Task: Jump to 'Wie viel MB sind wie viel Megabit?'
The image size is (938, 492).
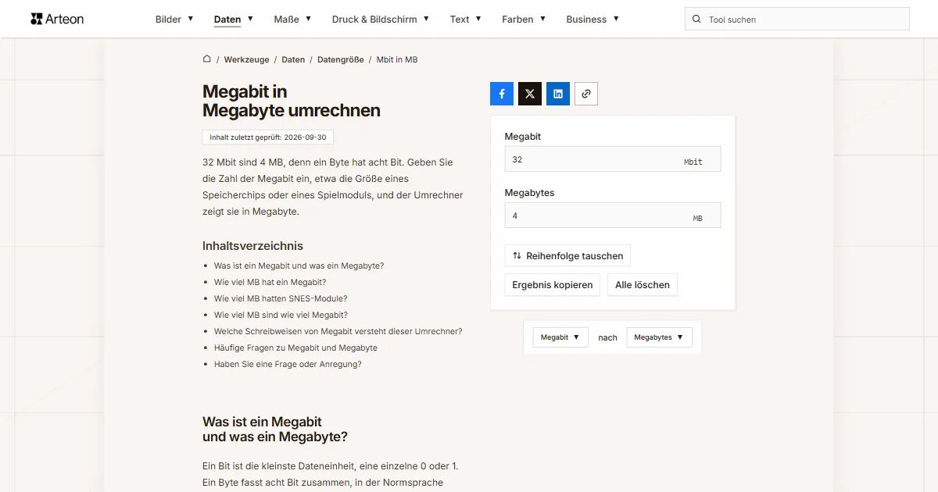Action: [281, 315]
